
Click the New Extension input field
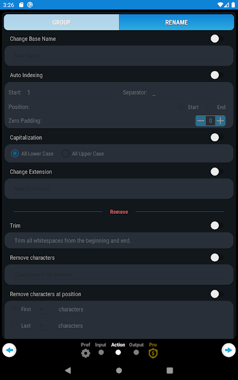pyautogui.click(x=119, y=189)
